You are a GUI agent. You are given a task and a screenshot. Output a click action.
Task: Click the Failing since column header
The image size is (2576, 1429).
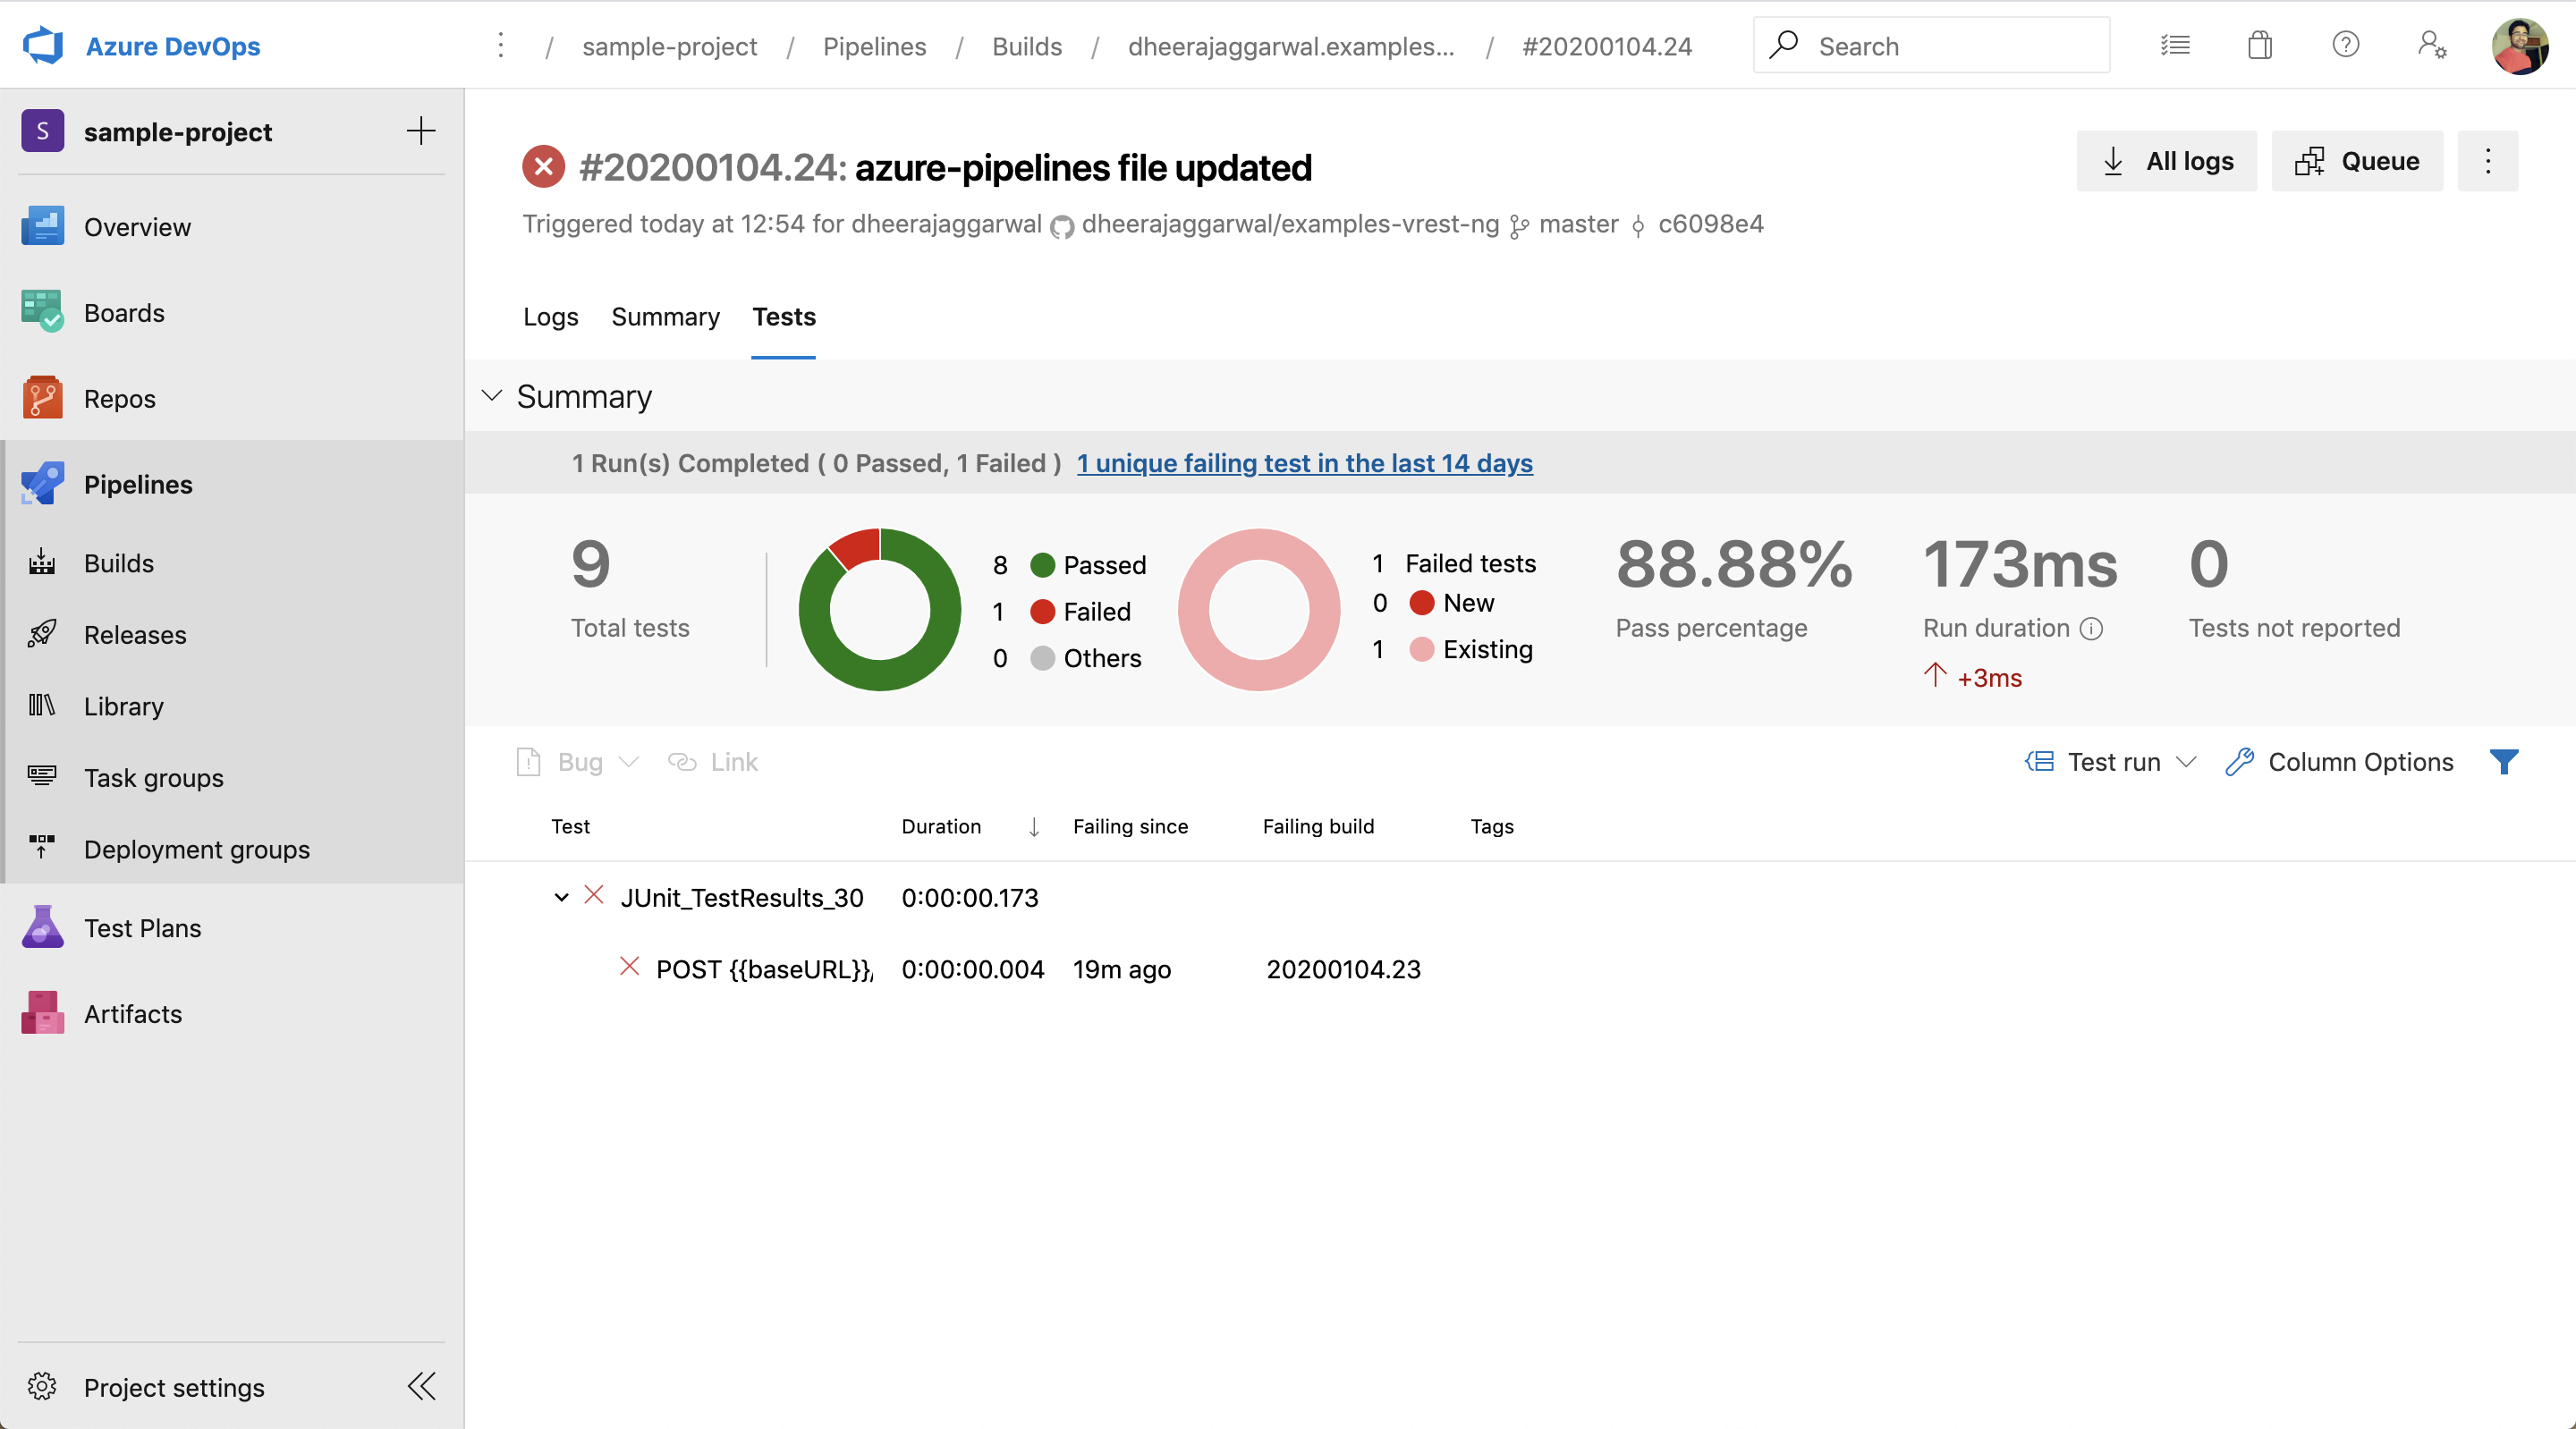coord(1130,827)
